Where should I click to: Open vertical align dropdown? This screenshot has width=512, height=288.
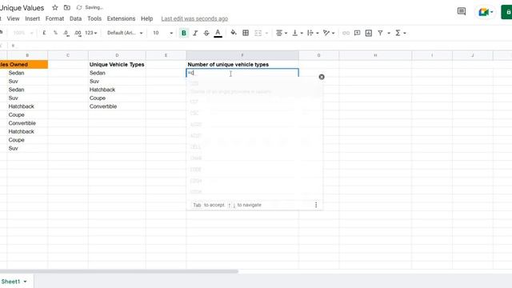(x=297, y=33)
